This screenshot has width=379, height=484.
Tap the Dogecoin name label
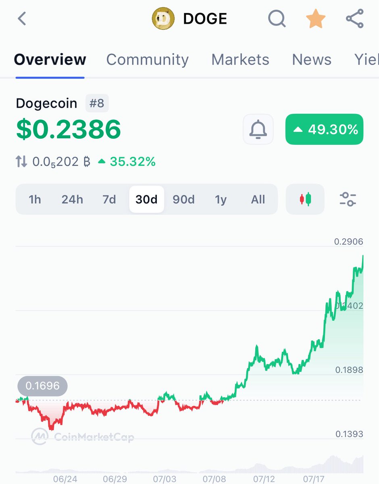(x=46, y=103)
